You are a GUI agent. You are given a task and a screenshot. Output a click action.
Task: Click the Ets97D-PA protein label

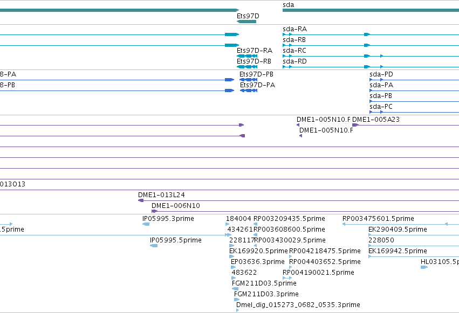click(258, 85)
